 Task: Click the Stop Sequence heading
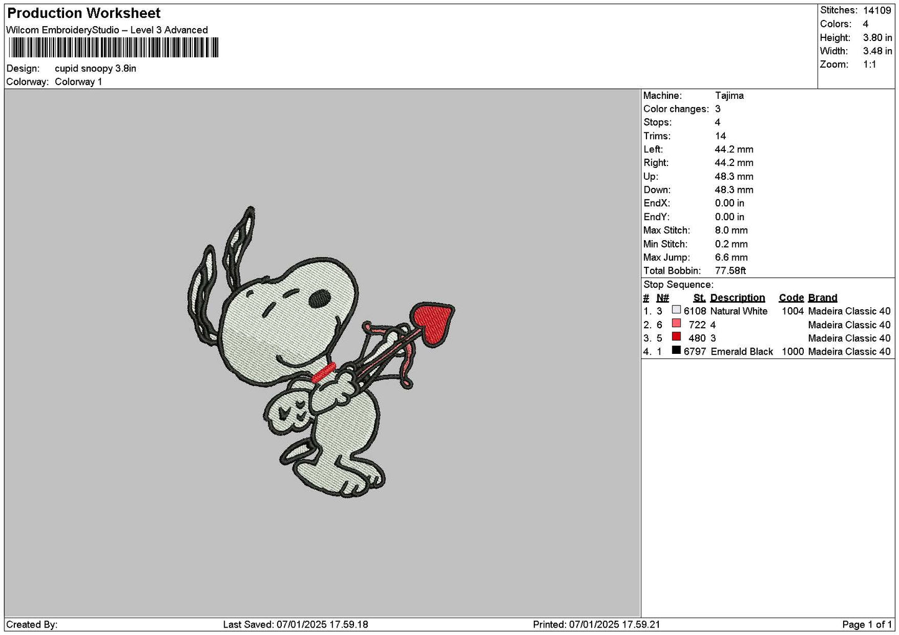coord(679,285)
